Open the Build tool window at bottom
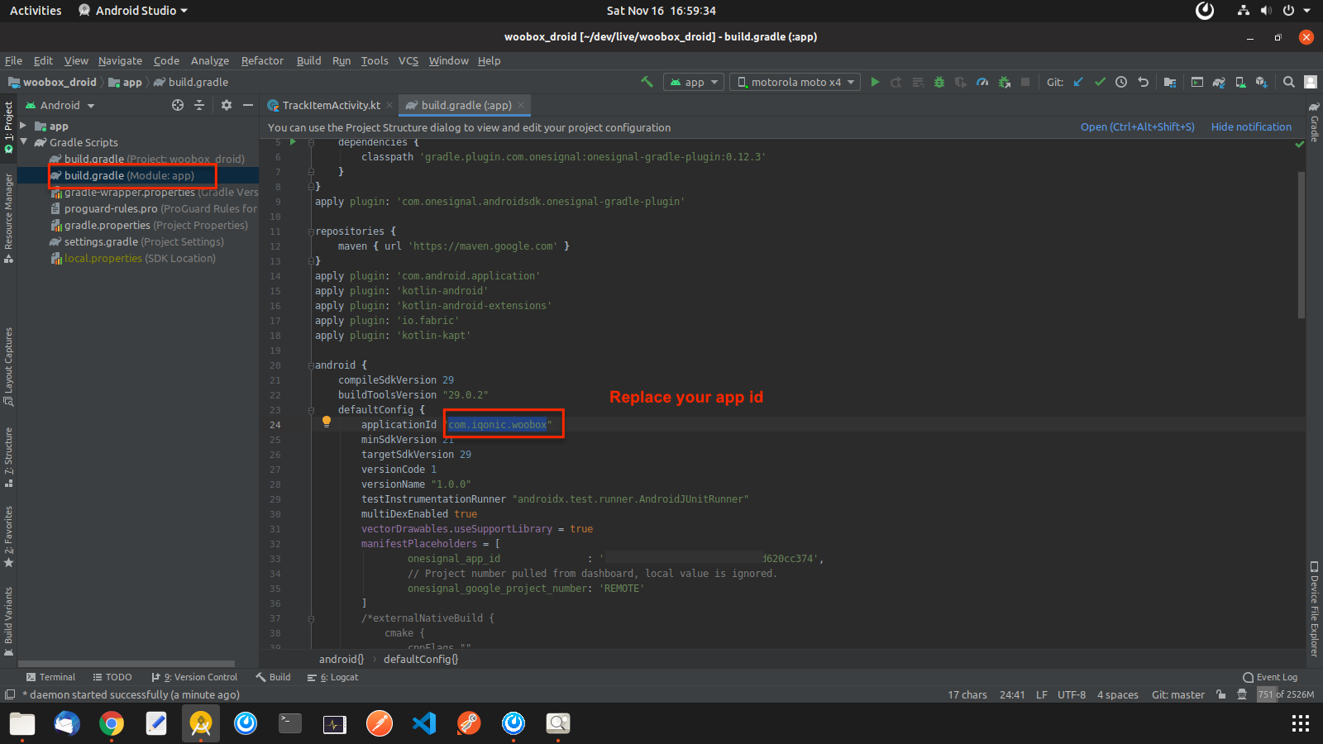 point(273,677)
